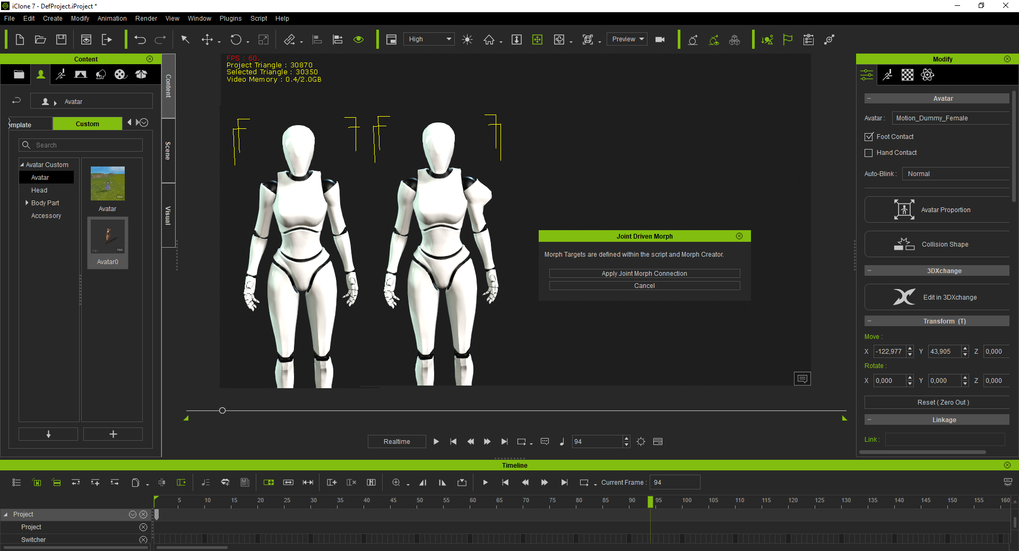Enable the Hand Contact checkbox
Screen dimensions: 1019x551
869,153
